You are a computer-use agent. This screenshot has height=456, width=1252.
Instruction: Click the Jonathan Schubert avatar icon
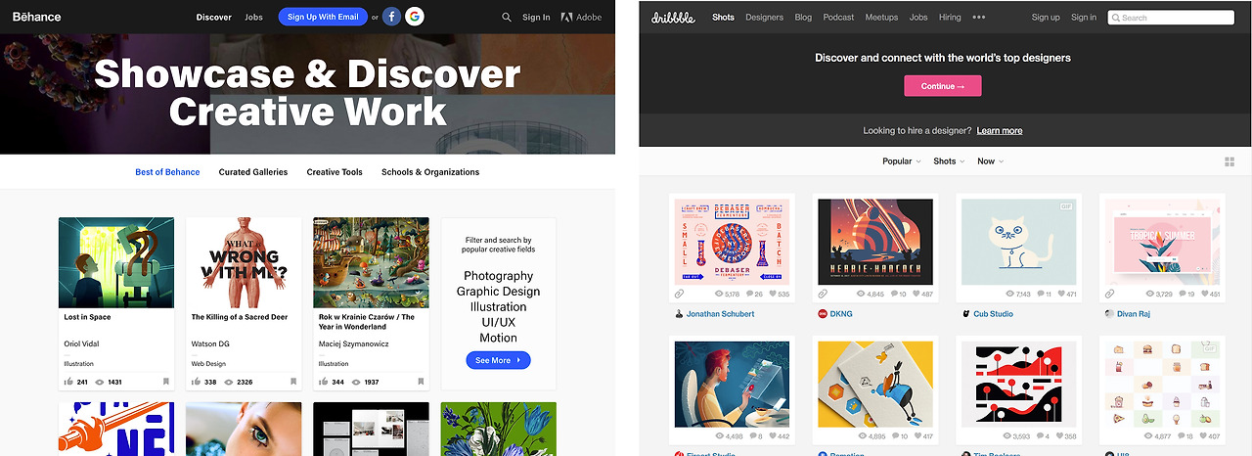click(x=679, y=314)
